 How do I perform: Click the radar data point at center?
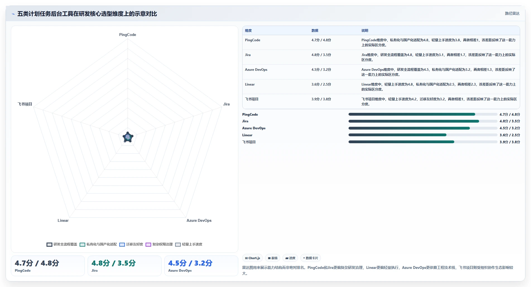point(128,137)
